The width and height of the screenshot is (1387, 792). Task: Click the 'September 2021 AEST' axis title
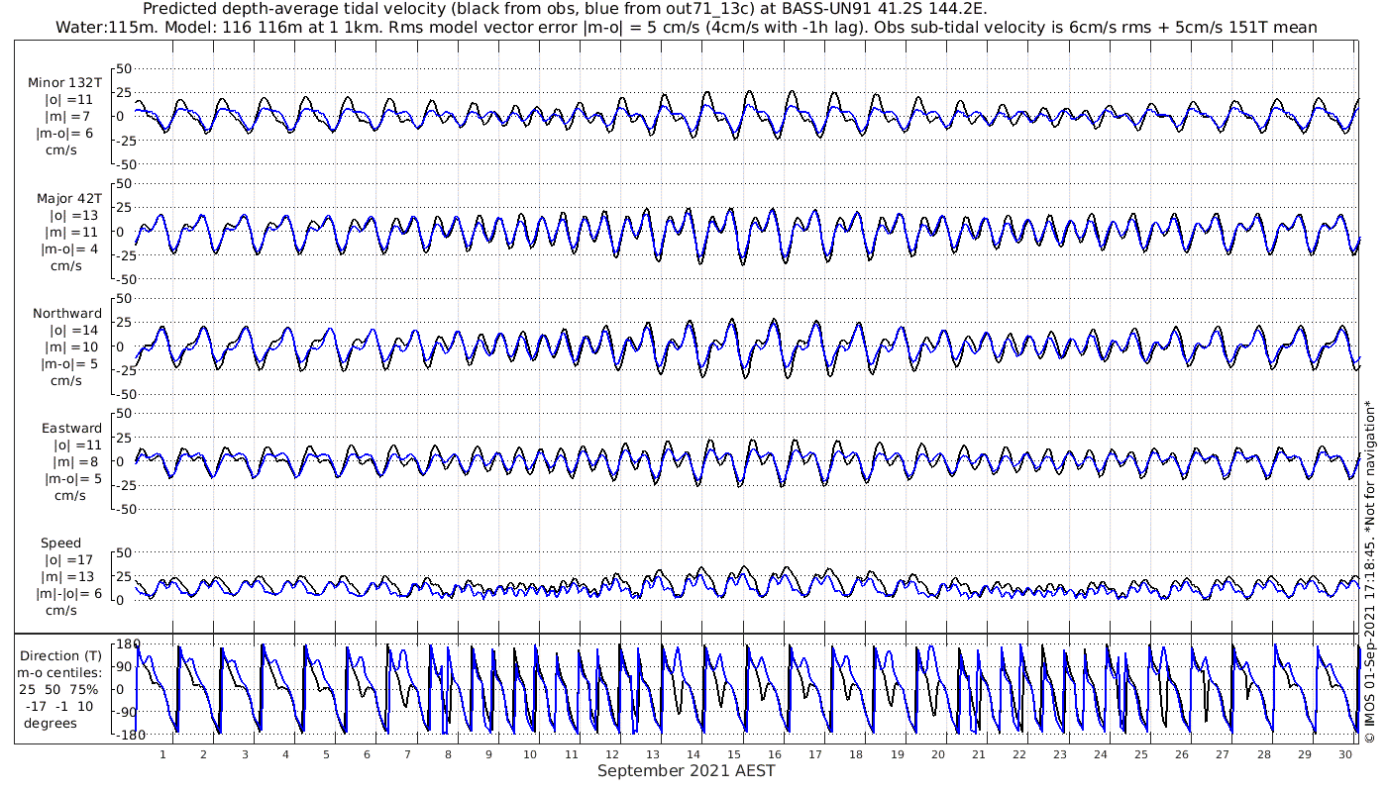pos(686,771)
